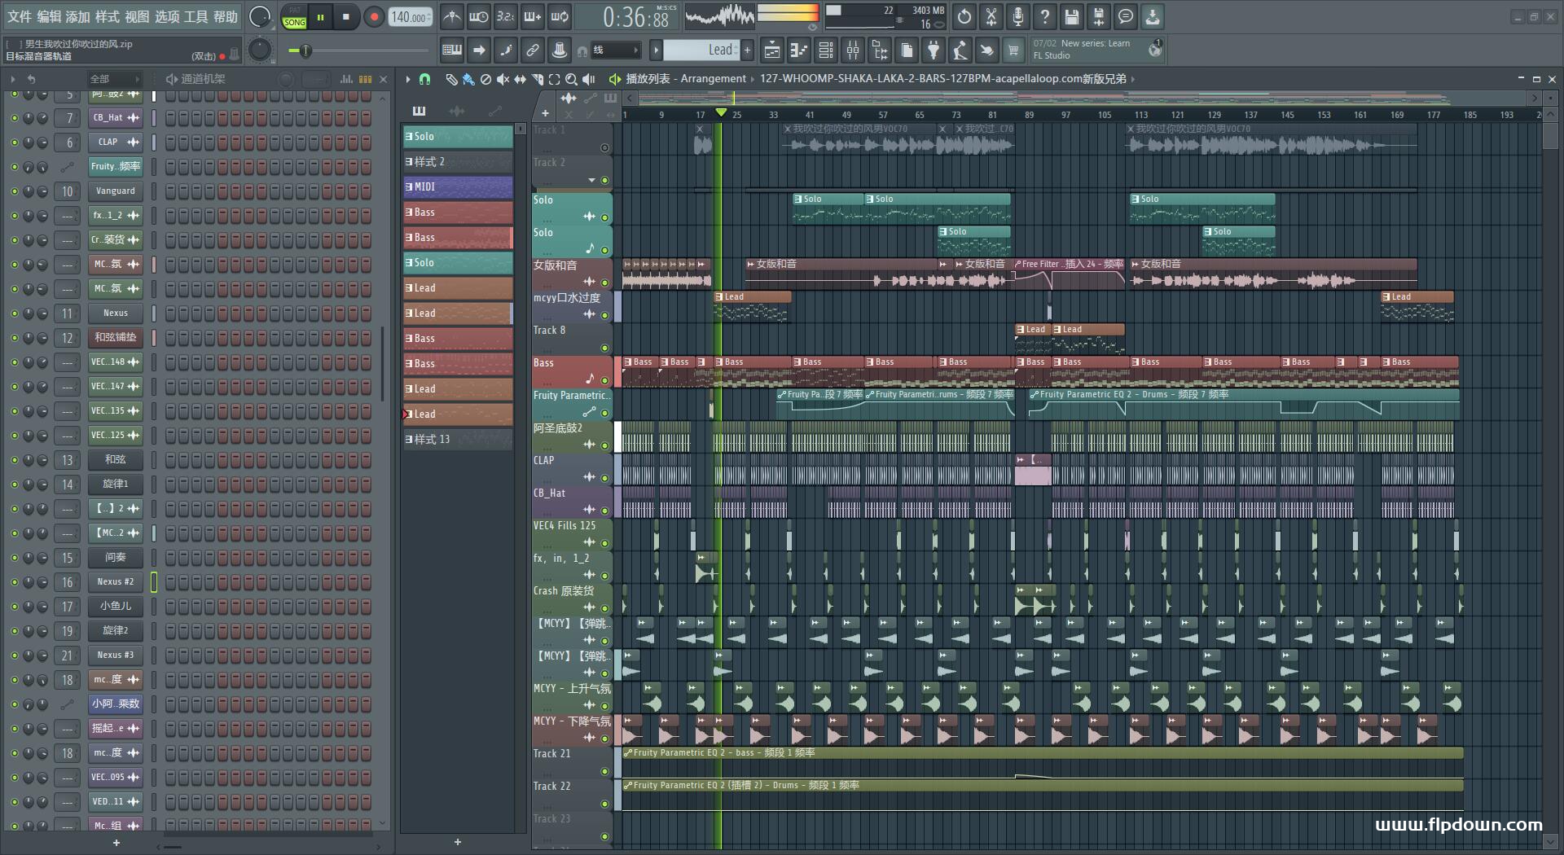Select the Mute tool in playlist toolbar

(503, 79)
